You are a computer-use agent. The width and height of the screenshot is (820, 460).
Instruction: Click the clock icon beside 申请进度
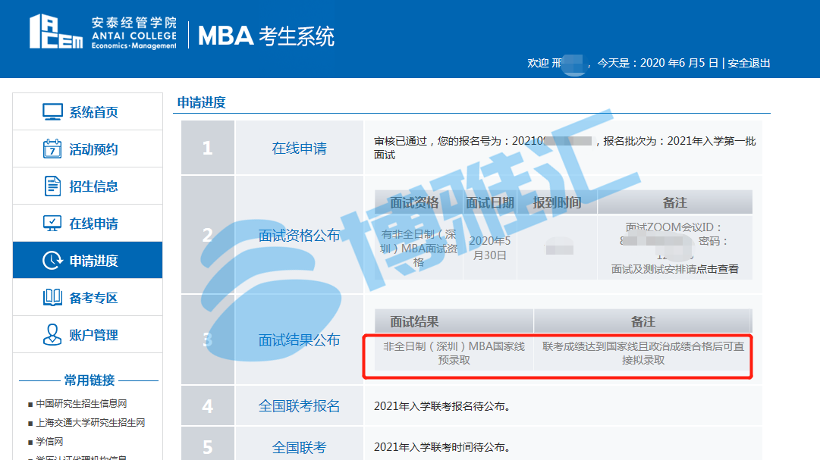(52, 261)
